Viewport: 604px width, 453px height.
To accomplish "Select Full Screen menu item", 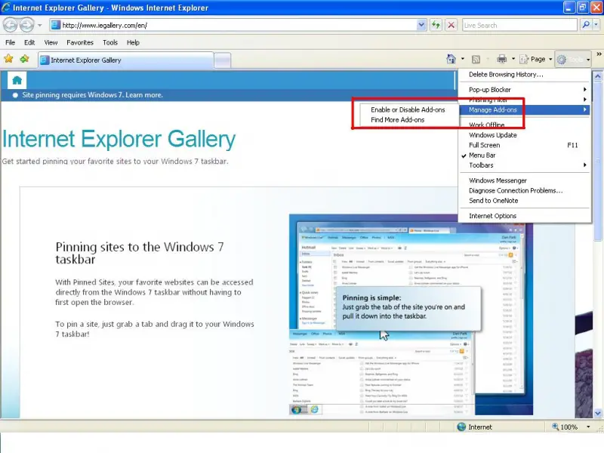I will 525,145.
